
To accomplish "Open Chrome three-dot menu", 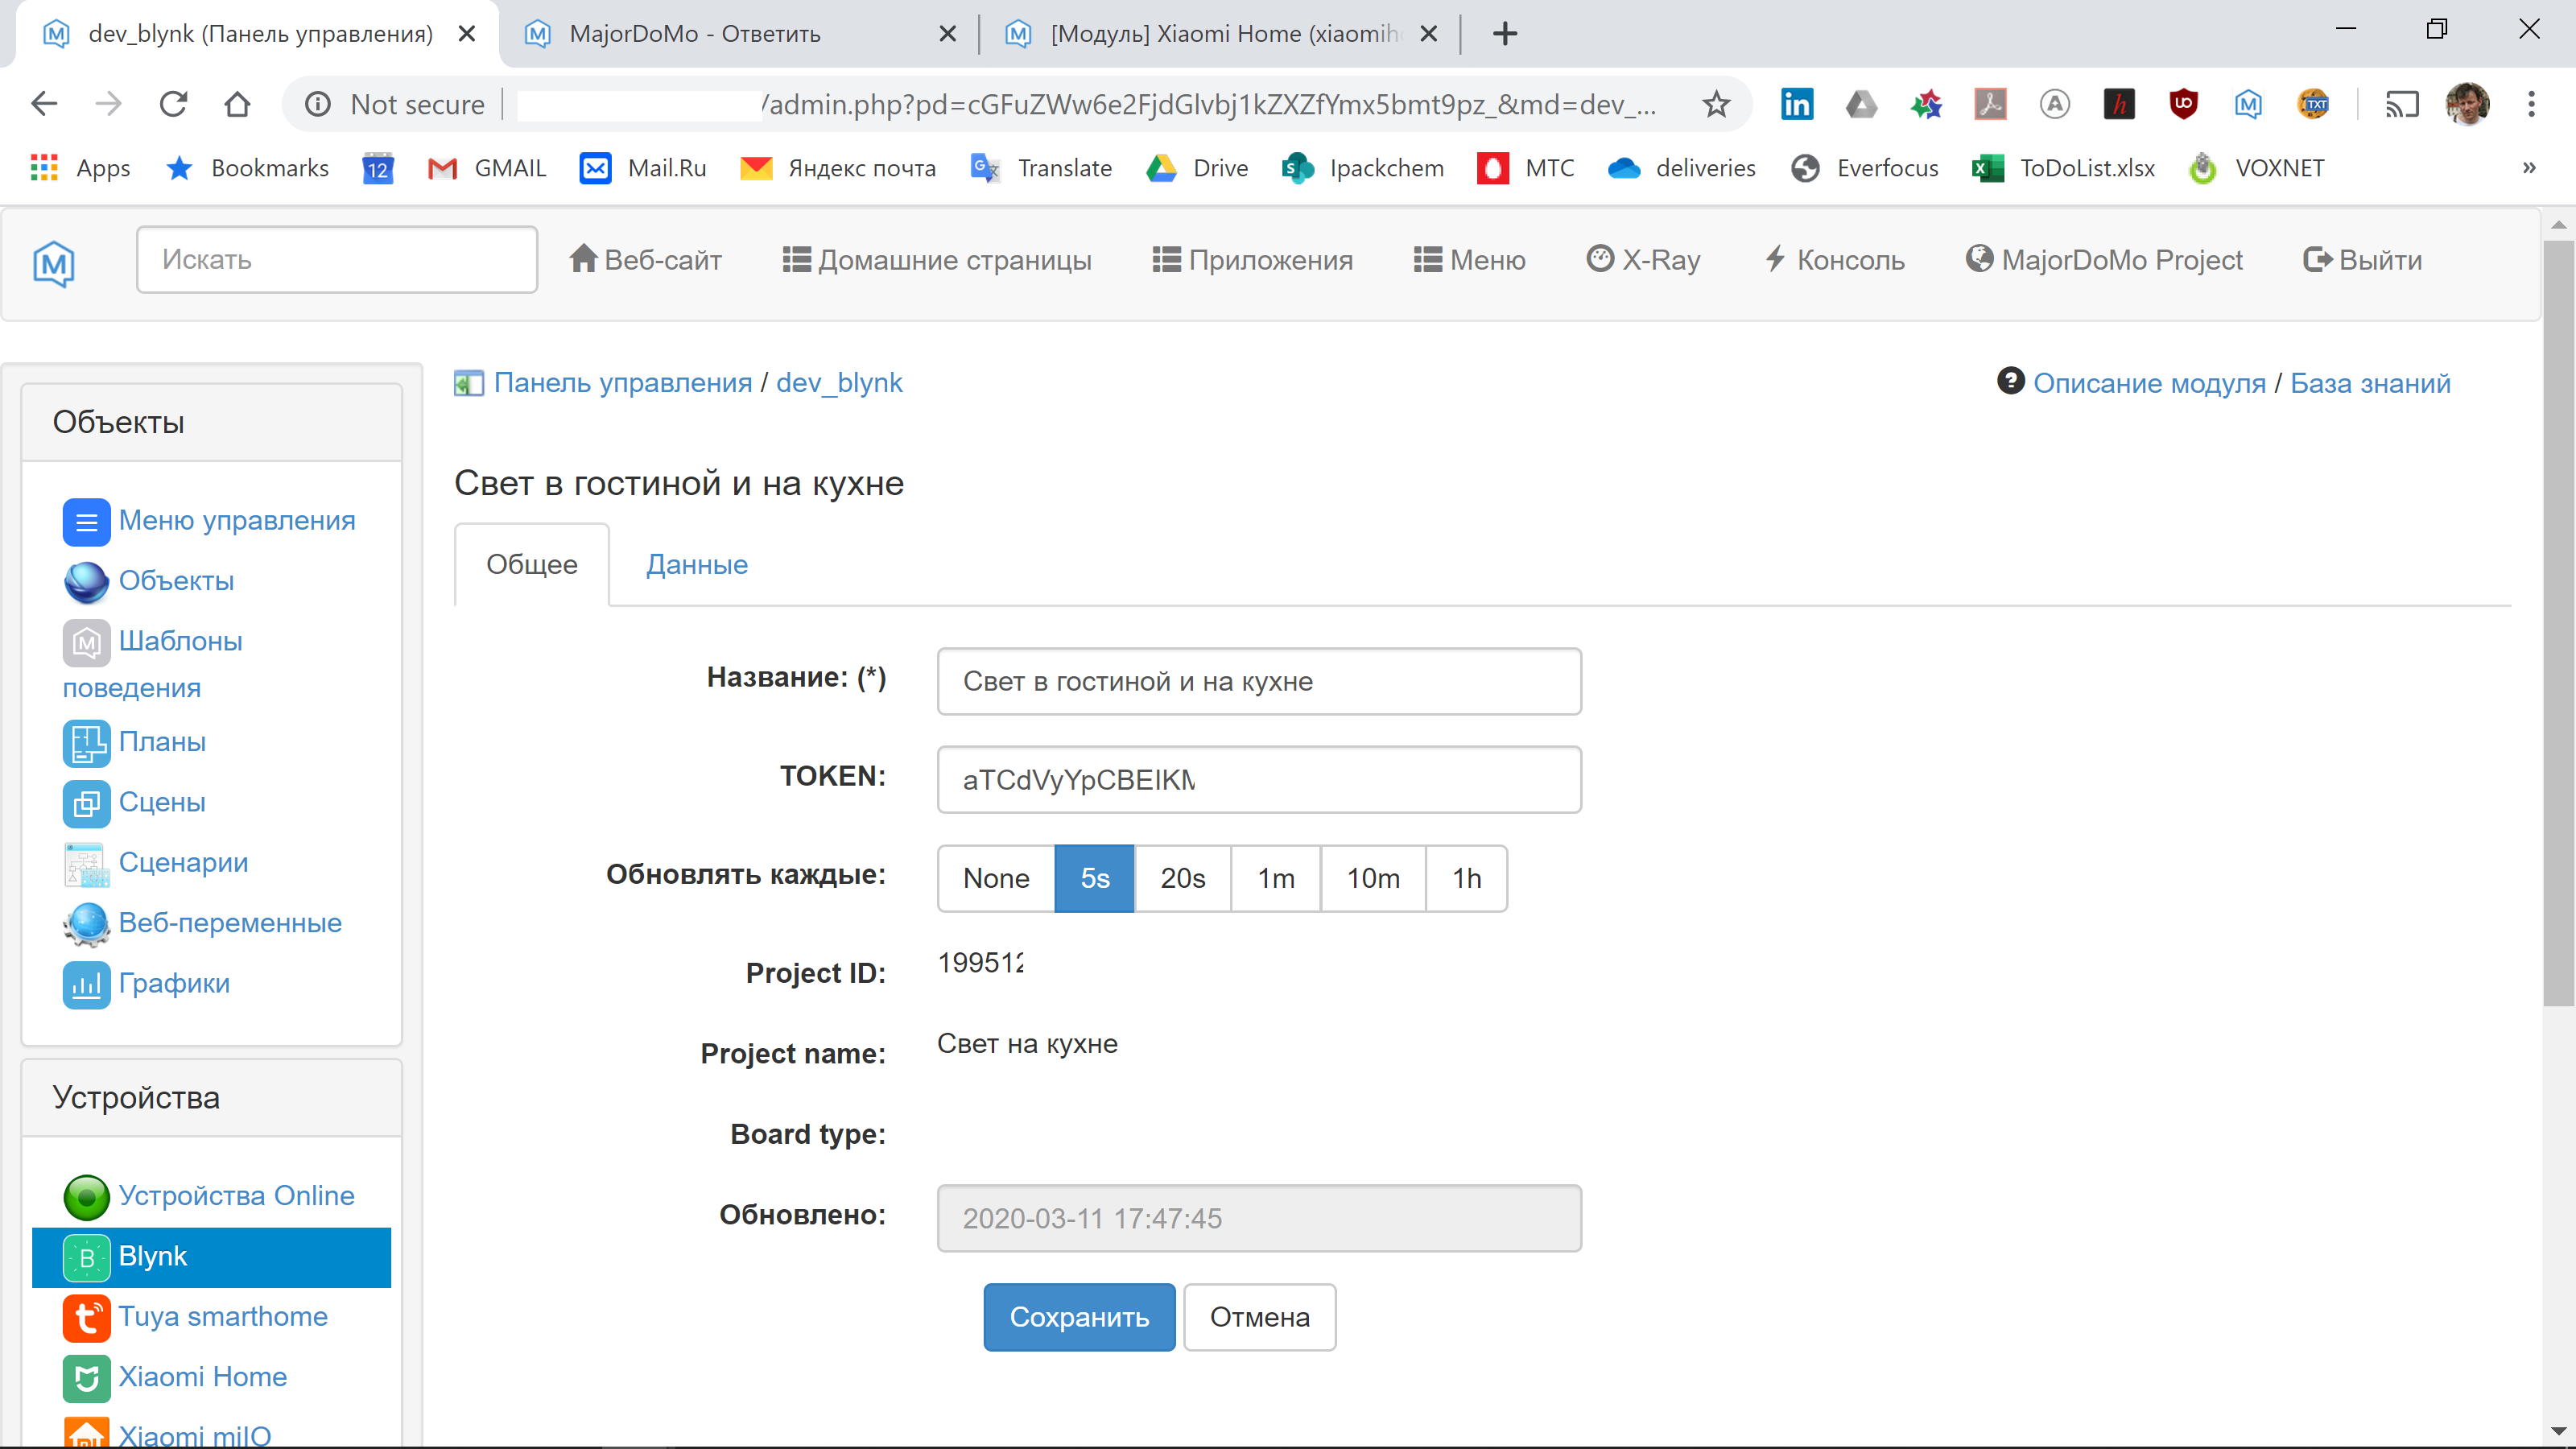I will coord(2531,104).
